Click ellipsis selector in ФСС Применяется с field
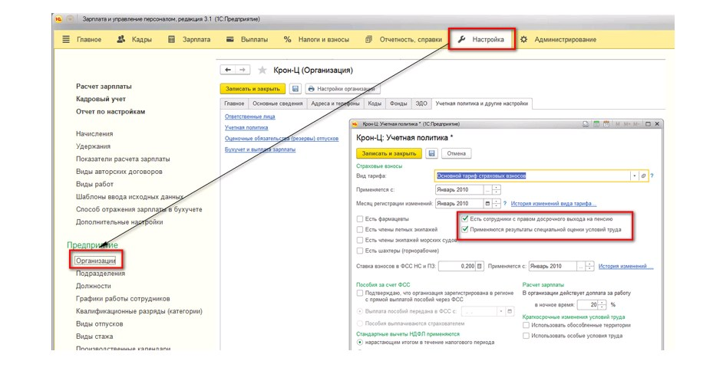 coord(581,267)
